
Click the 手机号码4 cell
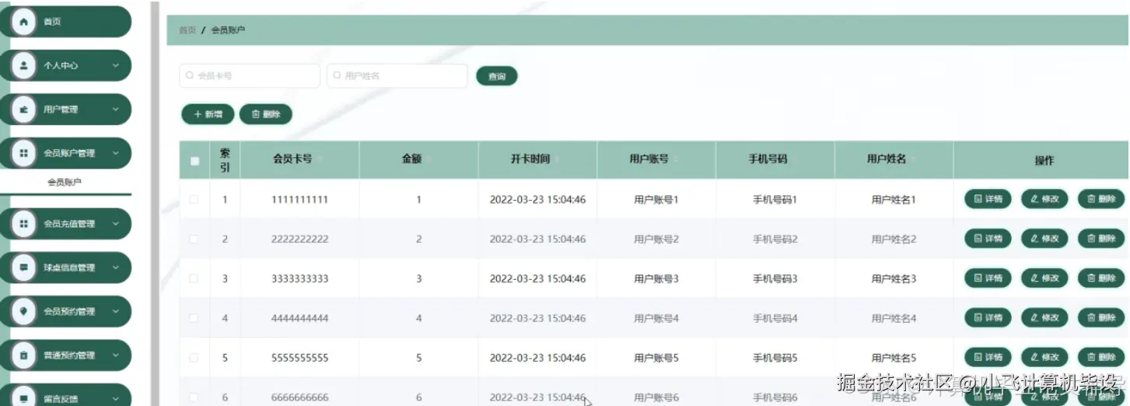pos(775,318)
